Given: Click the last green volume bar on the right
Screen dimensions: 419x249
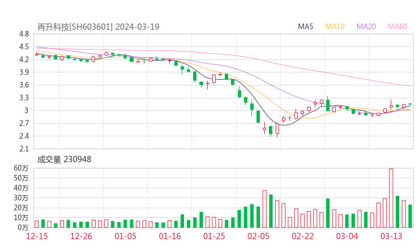Looking at the screenshot, I should click(x=410, y=216).
